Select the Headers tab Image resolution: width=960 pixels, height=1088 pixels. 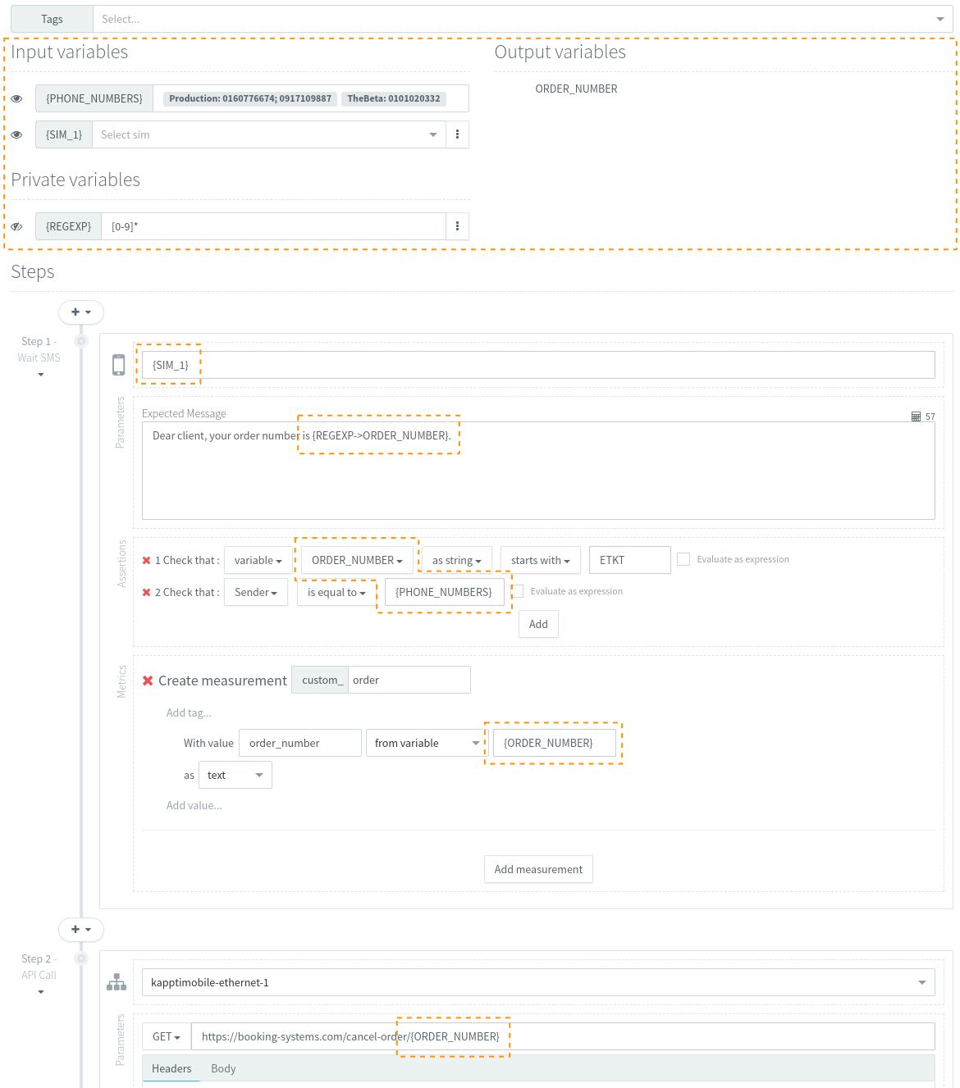coord(171,1068)
